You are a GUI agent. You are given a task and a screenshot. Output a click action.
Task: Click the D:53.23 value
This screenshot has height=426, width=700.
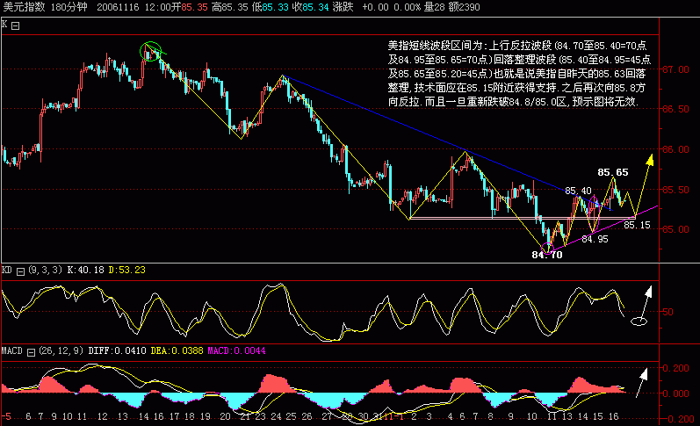127,271
